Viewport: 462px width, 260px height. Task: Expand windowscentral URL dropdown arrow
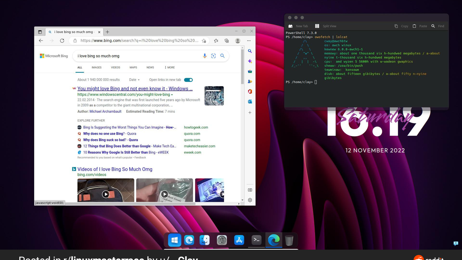coord(172,95)
